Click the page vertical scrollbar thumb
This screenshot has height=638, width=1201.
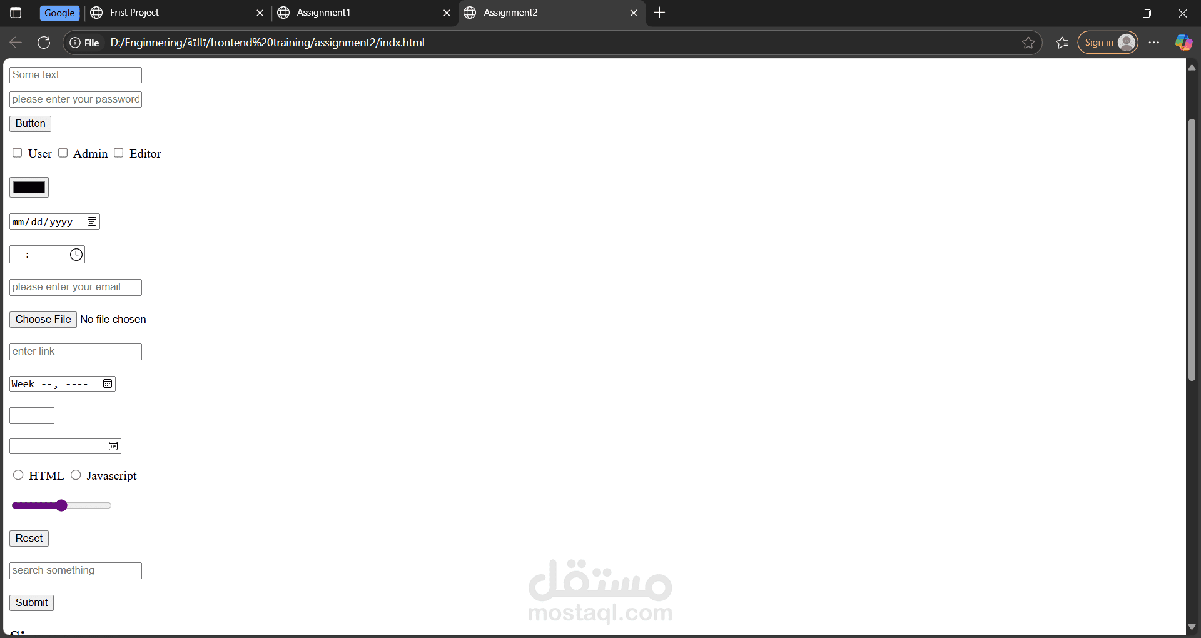[x=1192, y=250]
